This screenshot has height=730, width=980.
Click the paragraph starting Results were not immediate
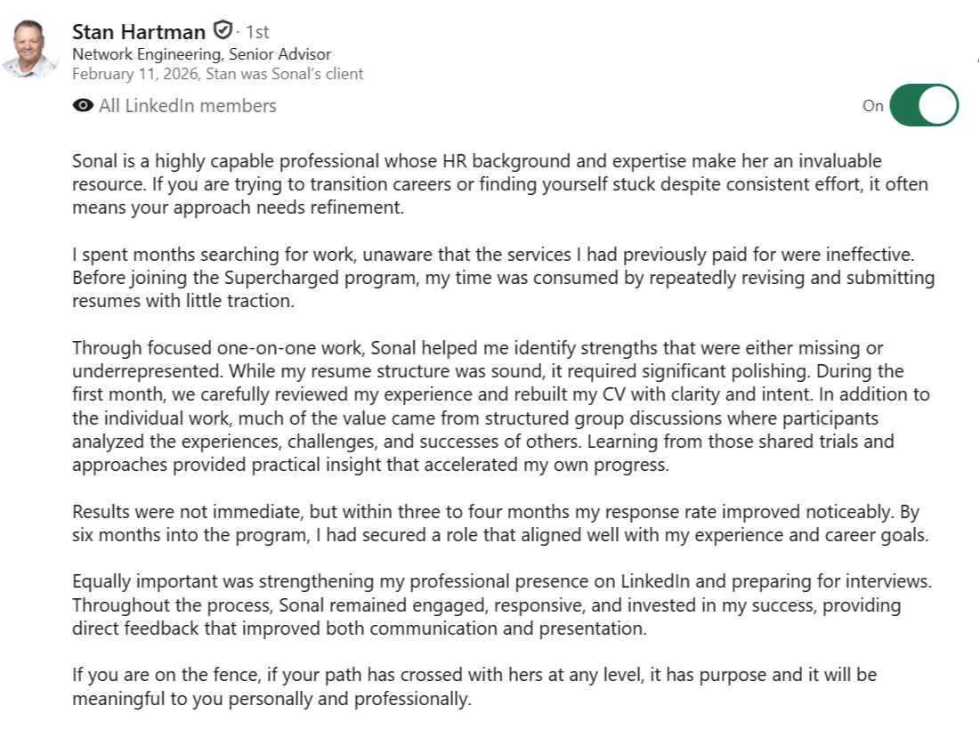pyautogui.click(x=500, y=523)
